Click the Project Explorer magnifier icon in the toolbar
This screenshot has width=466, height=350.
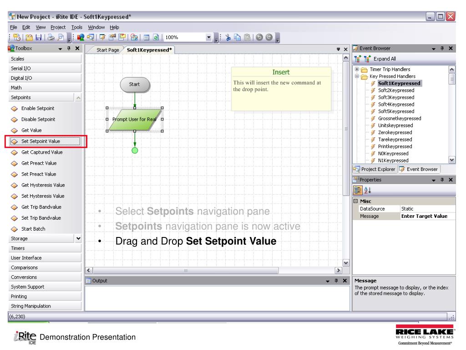(91, 37)
